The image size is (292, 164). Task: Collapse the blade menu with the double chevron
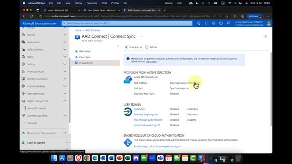click(x=118, y=46)
